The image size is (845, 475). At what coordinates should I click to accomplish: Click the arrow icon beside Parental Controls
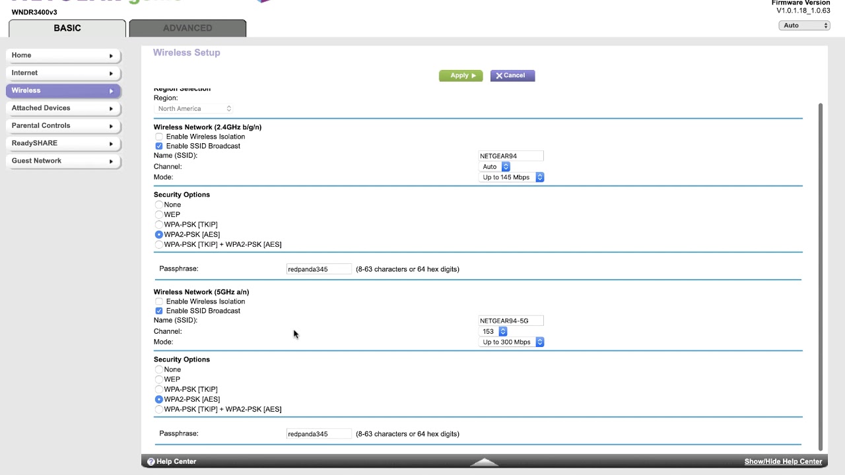pos(111,126)
